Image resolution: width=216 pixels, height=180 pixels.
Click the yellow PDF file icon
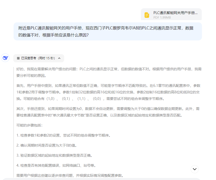(x=147, y=15)
